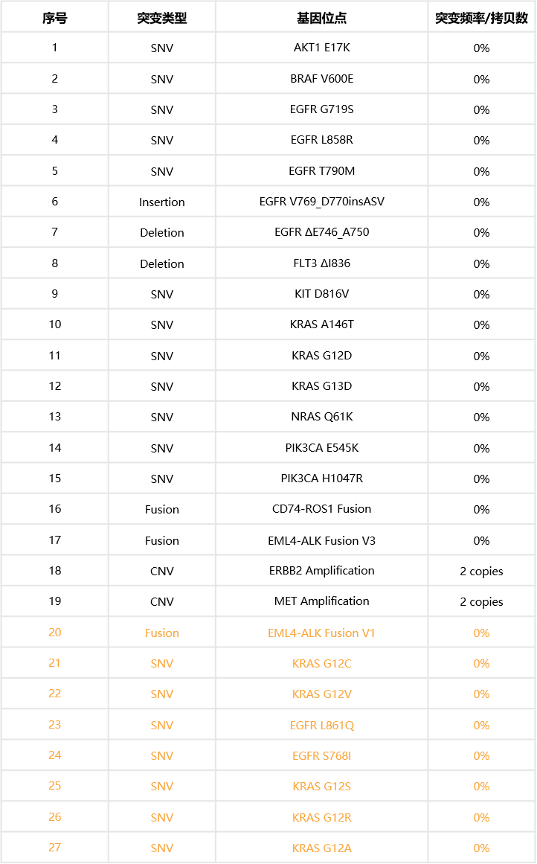Click the 突变频率/拷贝数 column header

(x=481, y=18)
